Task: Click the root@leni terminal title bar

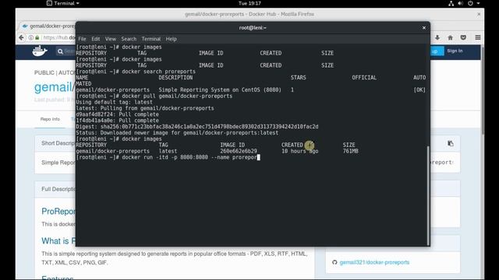Action: coord(253,28)
